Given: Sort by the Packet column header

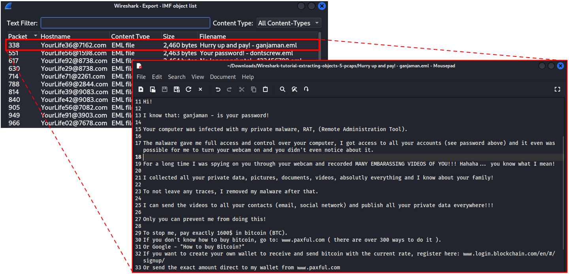Looking at the screenshot, I should [23, 36].
